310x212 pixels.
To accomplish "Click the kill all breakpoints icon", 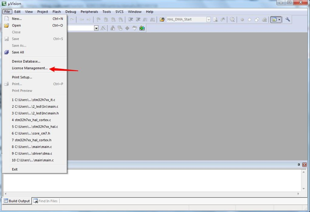I will tap(264, 20).
